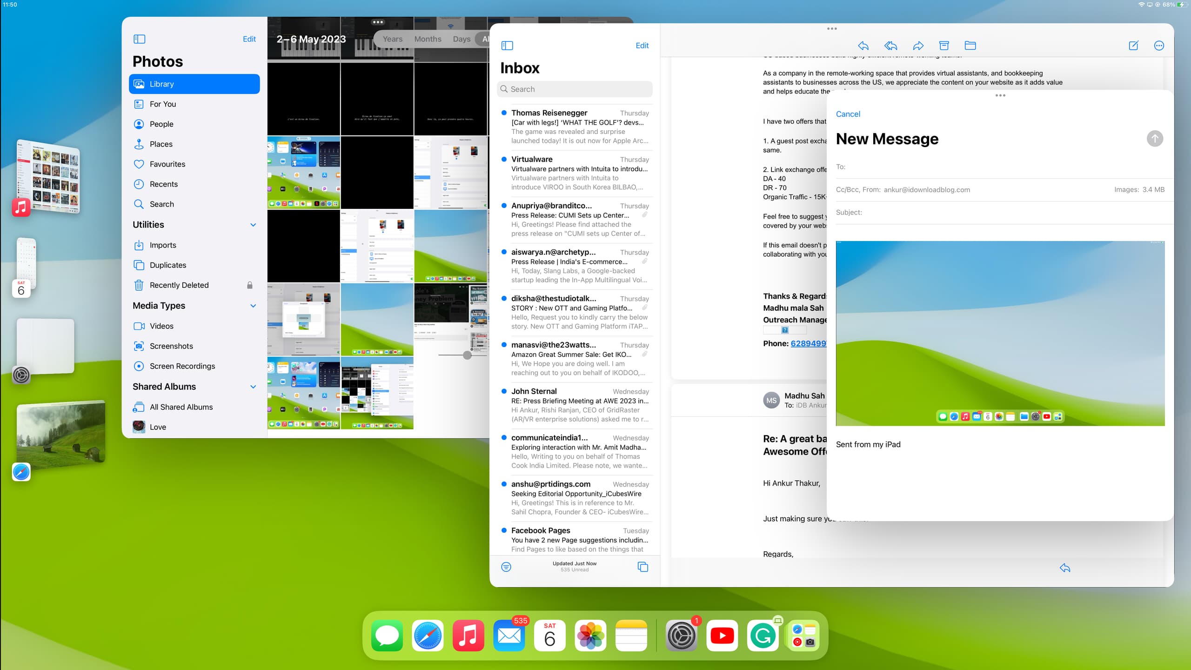This screenshot has width=1191, height=670.
Task: Select Months view in Photos
Action: coord(428,39)
